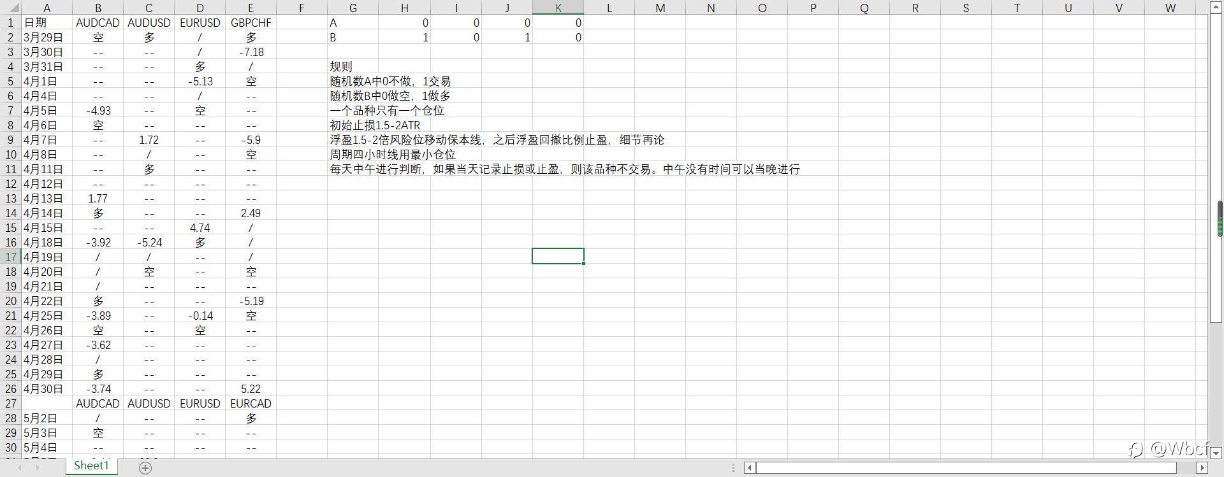Select cell H2 with value 1
Image resolution: width=1224 pixels, height=477 pixels.
click(x=404, y=37)
